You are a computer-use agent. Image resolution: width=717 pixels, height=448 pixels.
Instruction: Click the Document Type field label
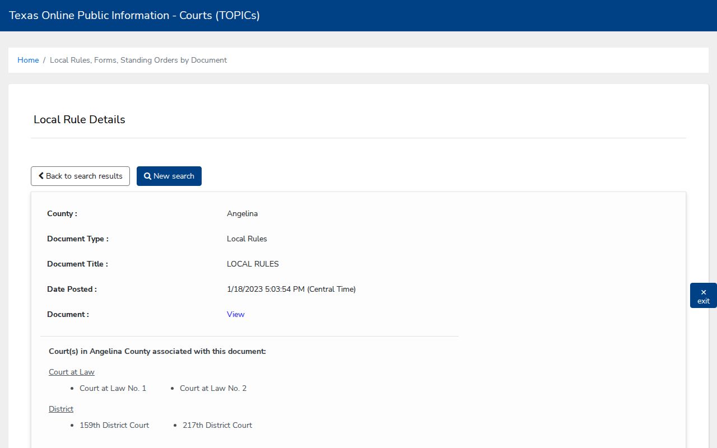click(78, 239)
